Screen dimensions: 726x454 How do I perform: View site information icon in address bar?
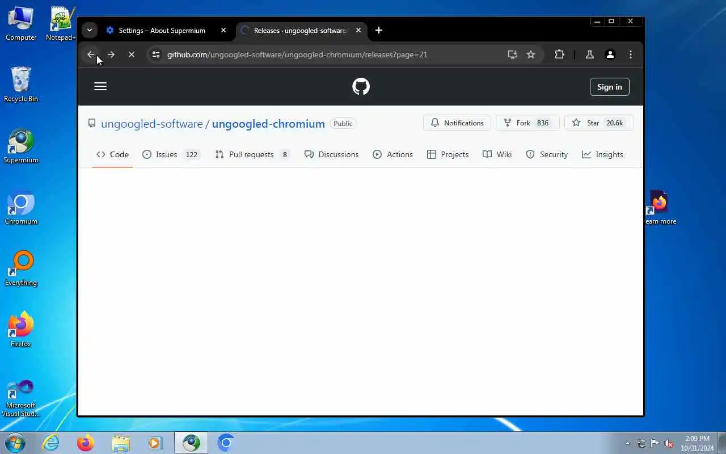pyautogui.click(x=156, y=54)
